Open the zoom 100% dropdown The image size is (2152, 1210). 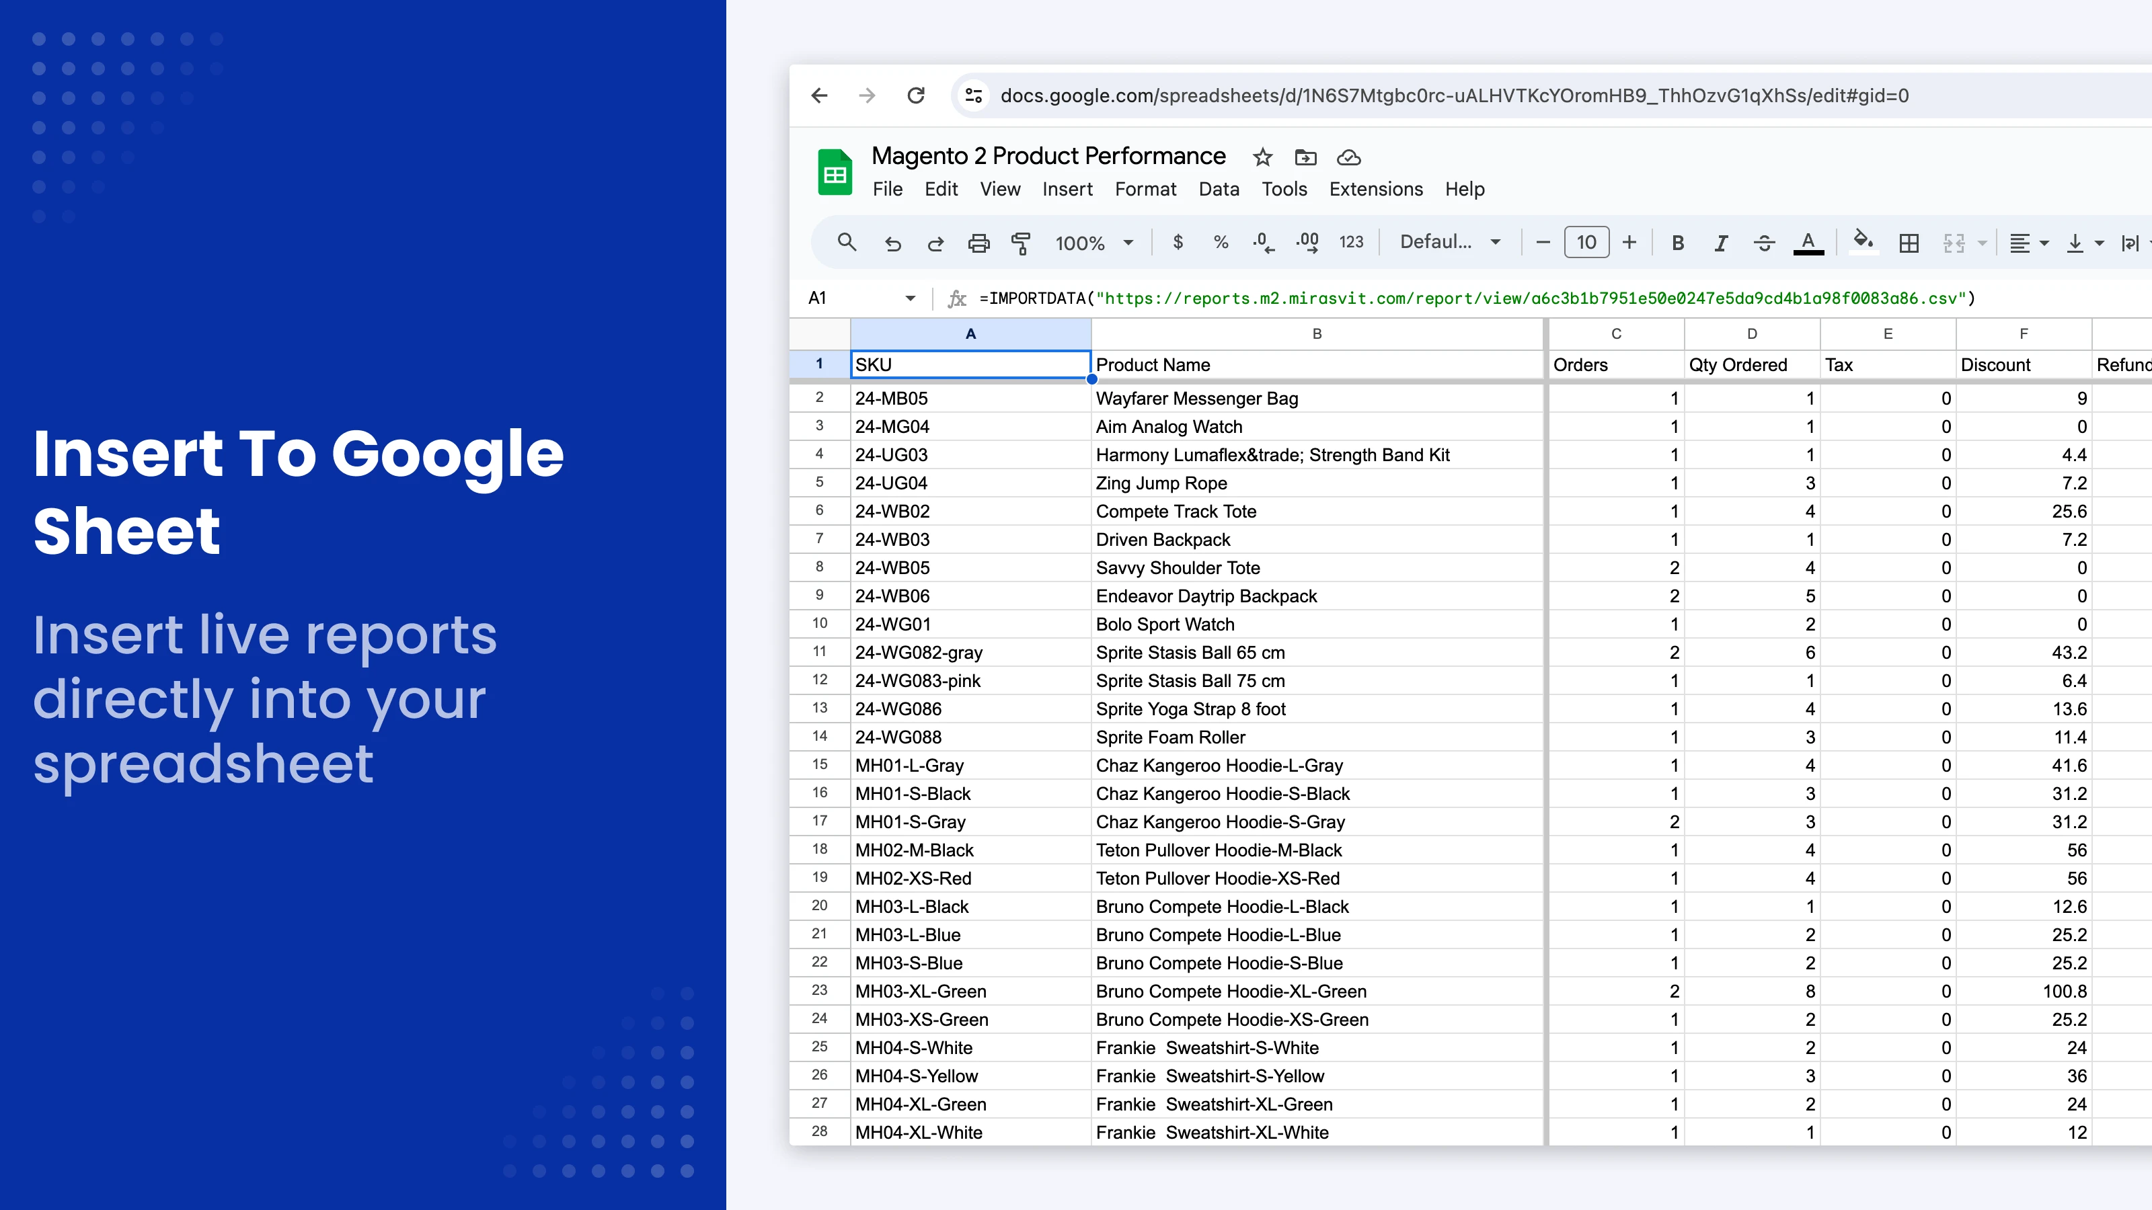(x=1094, y=242)
